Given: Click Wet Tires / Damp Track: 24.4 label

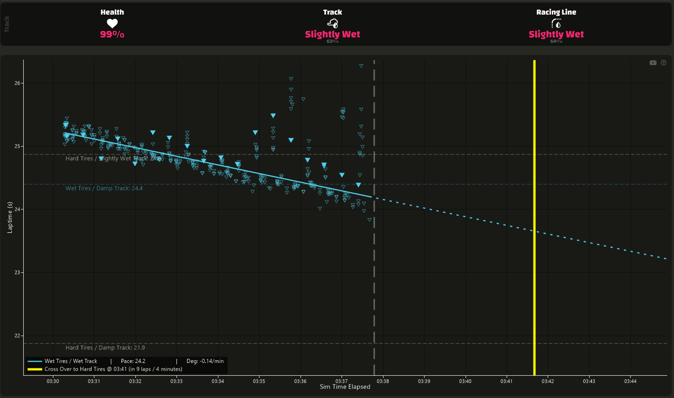Looking at the screenshot, I should (x=104, y=189).
